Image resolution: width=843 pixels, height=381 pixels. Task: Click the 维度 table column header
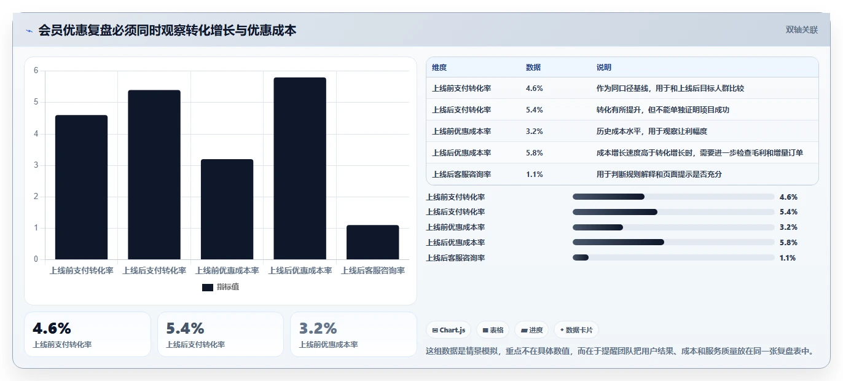coord(439,67)
